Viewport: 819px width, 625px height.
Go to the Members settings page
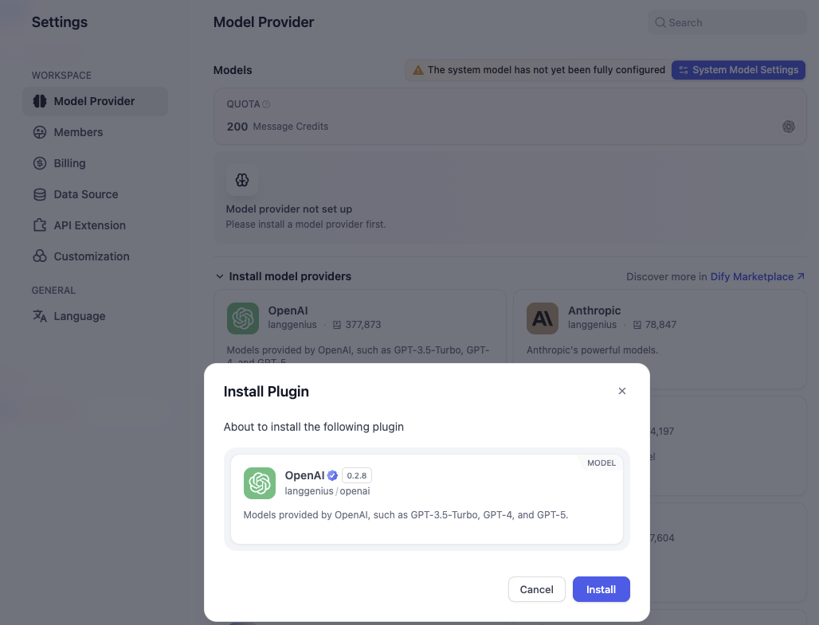[78, 132]
